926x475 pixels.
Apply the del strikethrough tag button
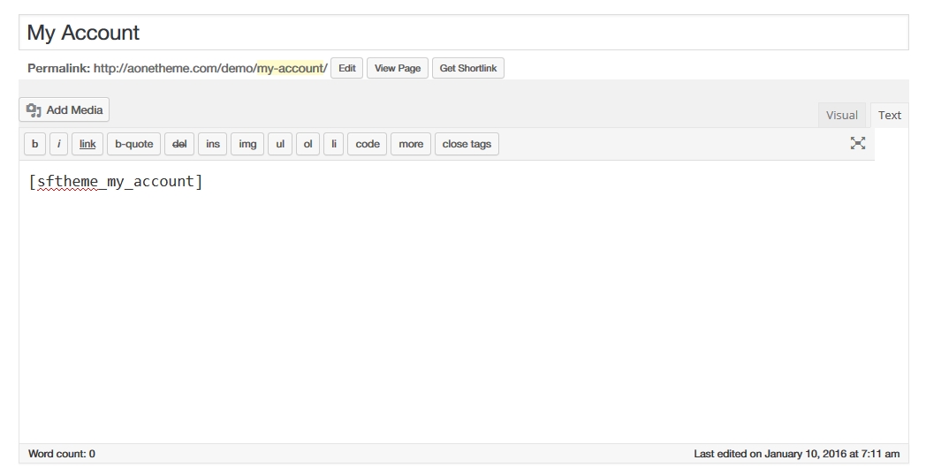pyautogui.click(x=179, y=144)
